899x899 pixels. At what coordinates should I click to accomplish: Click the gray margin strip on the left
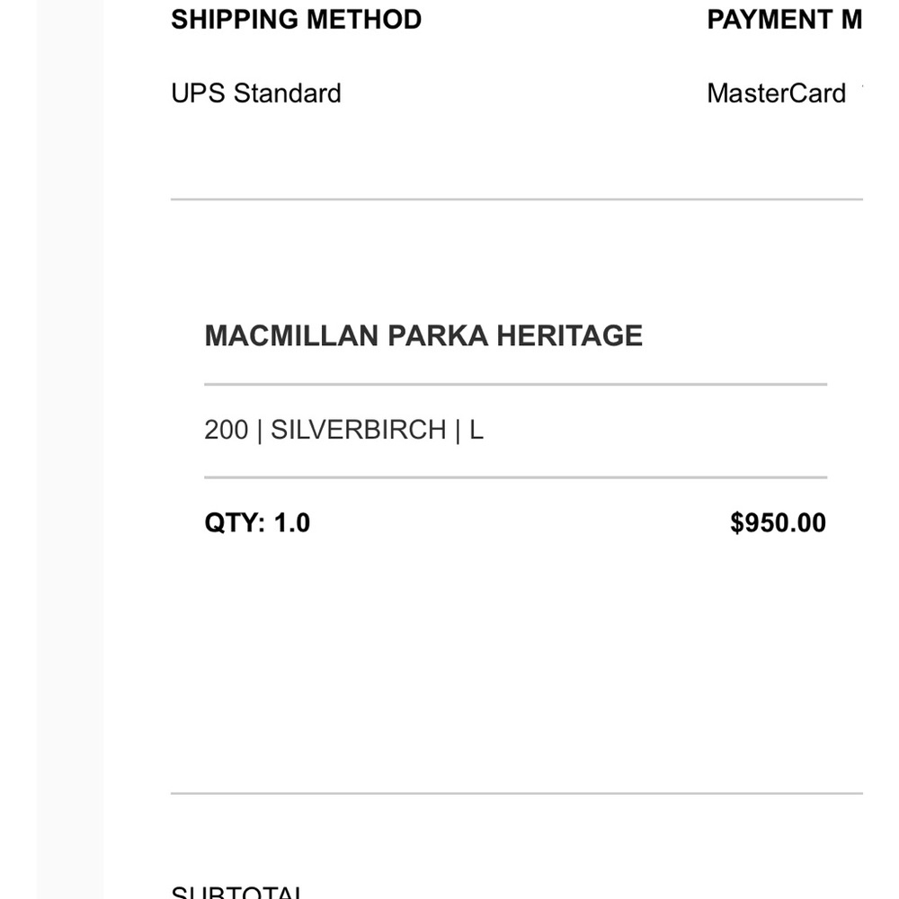[70, 449]
